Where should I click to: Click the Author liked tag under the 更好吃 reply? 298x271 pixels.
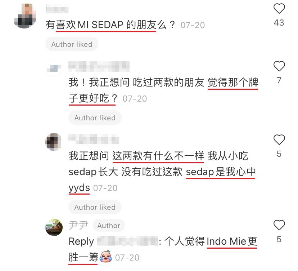[x=95, y=117]
